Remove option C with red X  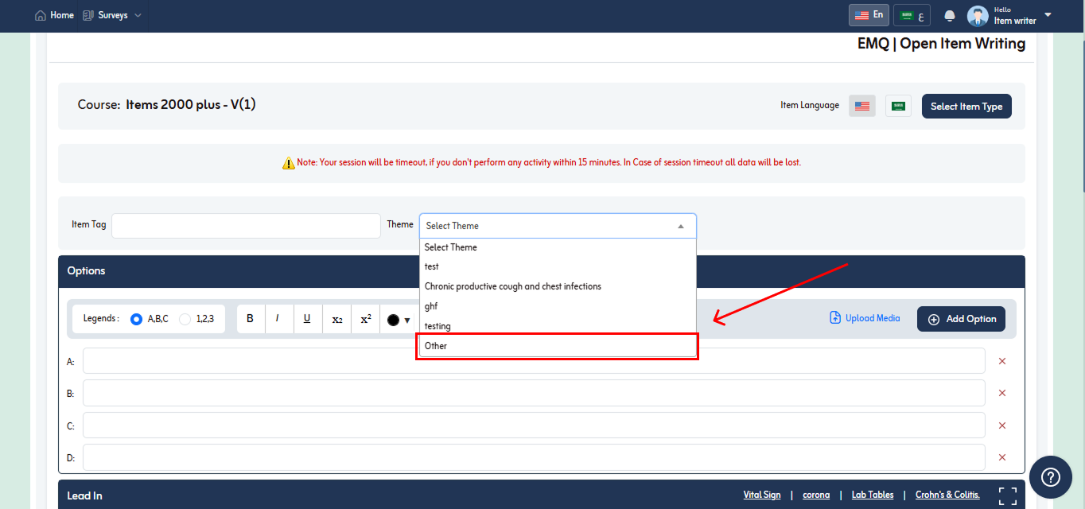coord(1002,425)
